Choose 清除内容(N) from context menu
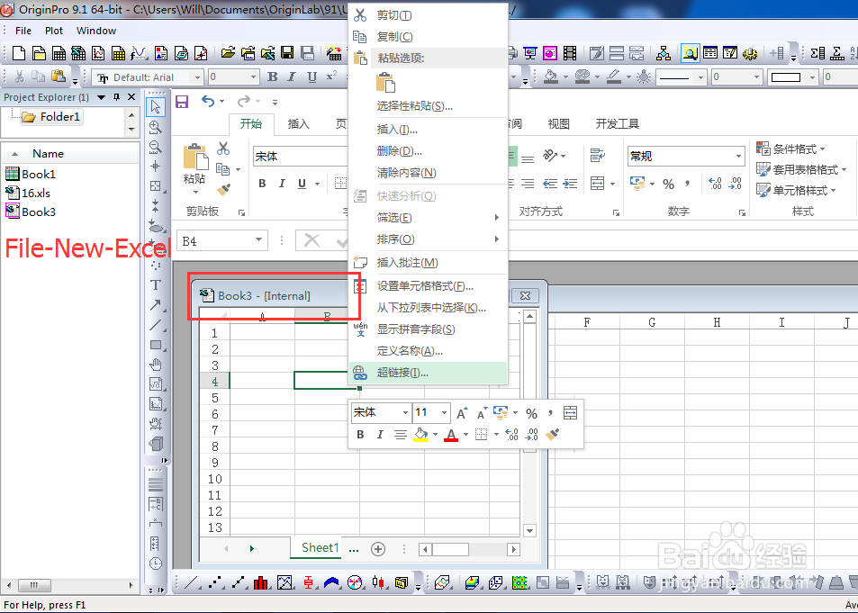This screenshot has width=858, height=613. (428, 173)
